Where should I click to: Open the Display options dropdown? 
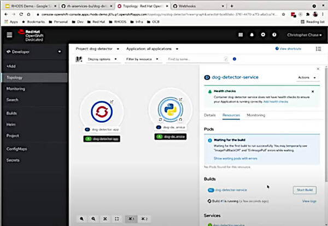tap(103, 59)
